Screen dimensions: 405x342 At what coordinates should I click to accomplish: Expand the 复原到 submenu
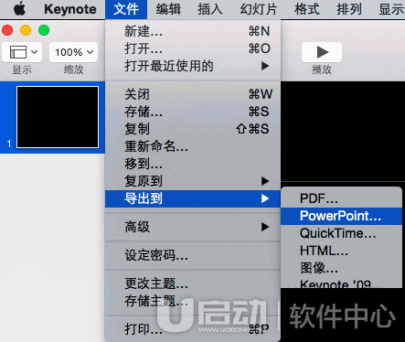point(193,181)
